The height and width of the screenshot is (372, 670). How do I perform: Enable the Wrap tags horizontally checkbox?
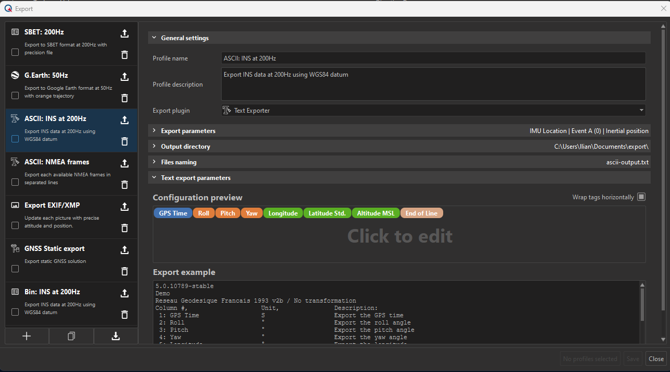pyautogui.click(x=641, y=197)
